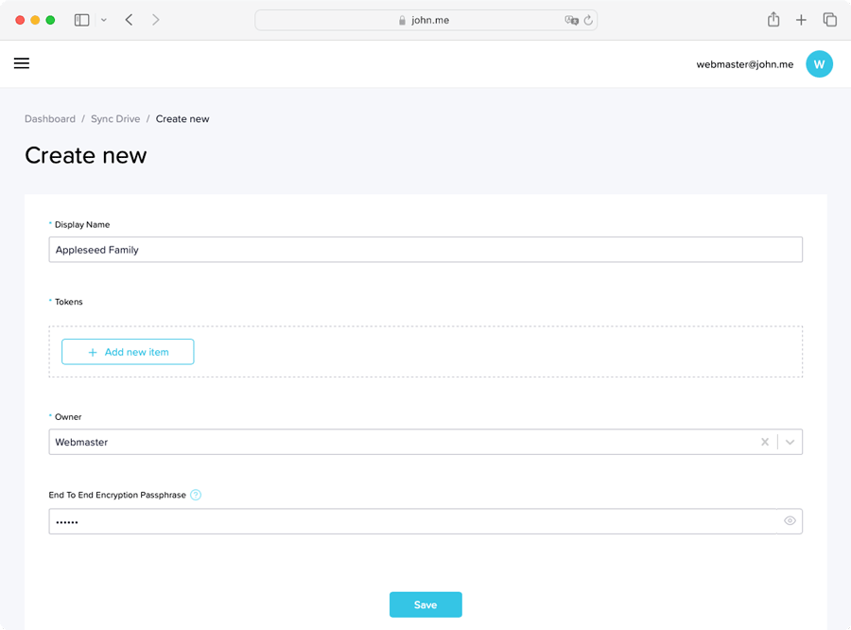This screenshot has height=630, width=851.
Task: Open the Sync Drive breadcrumb link
Action: pos(115,118)
